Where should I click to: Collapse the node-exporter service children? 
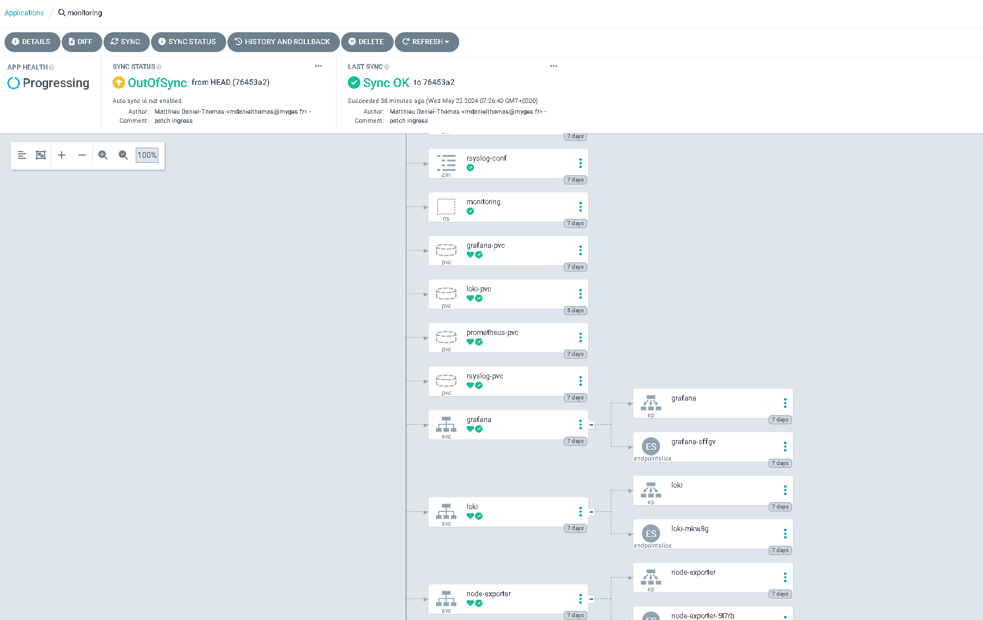tap(591, 599)
